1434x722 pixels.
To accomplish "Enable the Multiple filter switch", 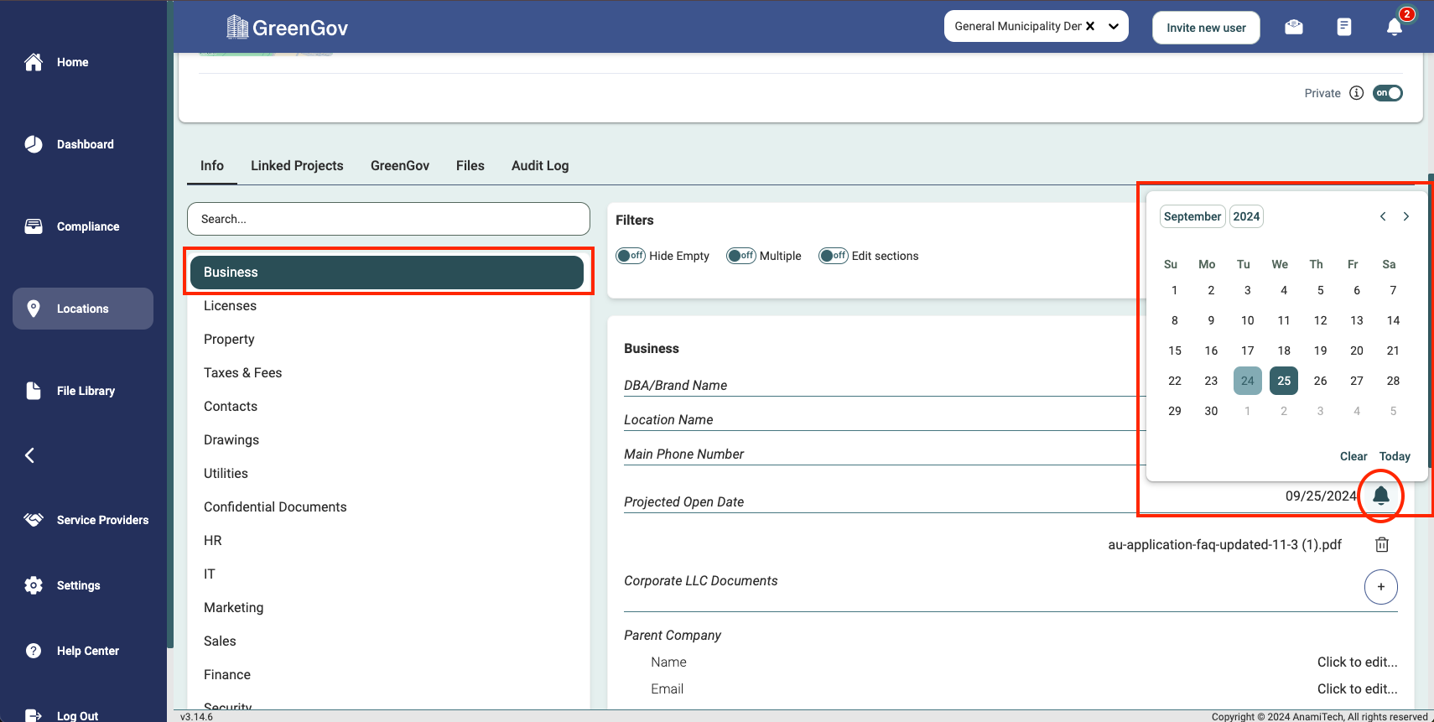I will click(x=741, y=256).
